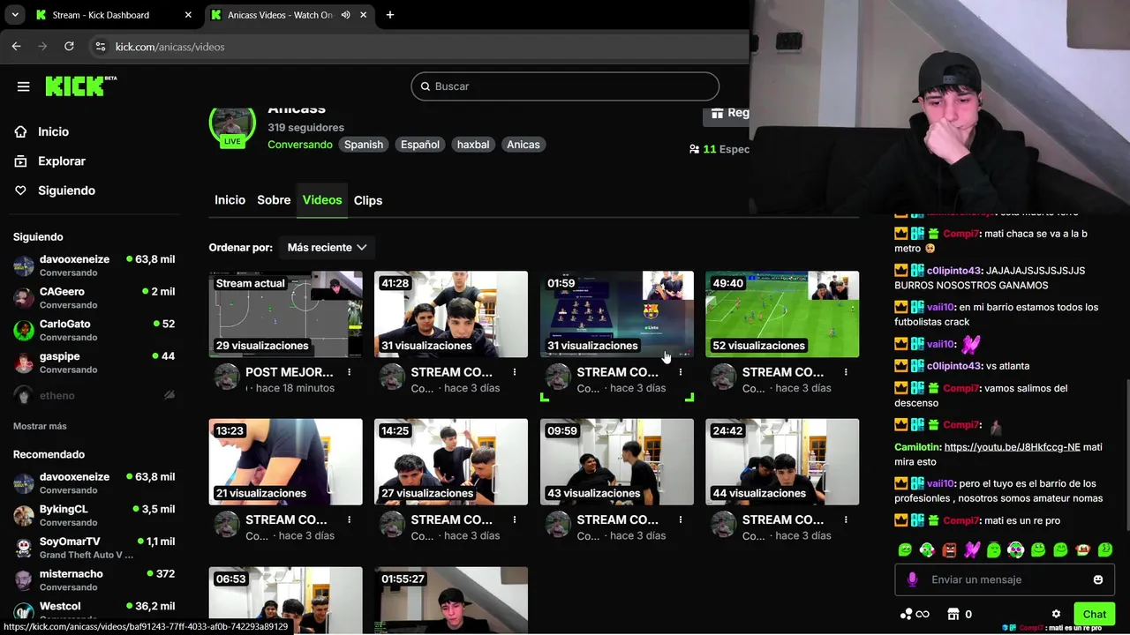This screenshot has height=635, width=1130.
Task: Click the browser reload button
Action: click(x=69, y=47)
